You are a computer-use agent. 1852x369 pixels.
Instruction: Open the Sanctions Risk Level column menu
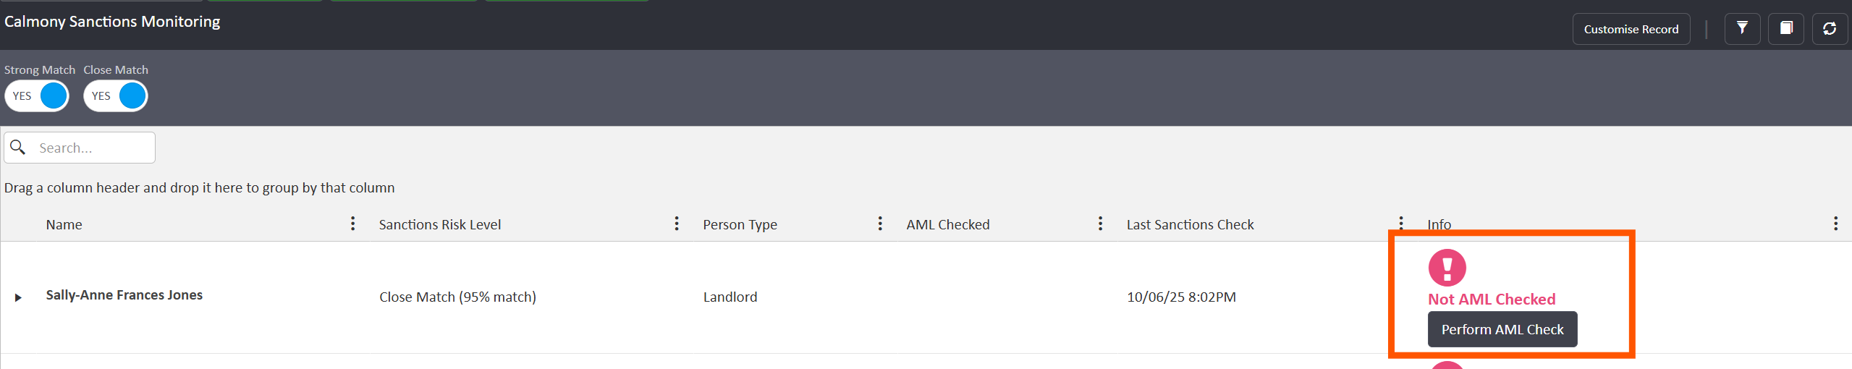[x=677, y=224]
